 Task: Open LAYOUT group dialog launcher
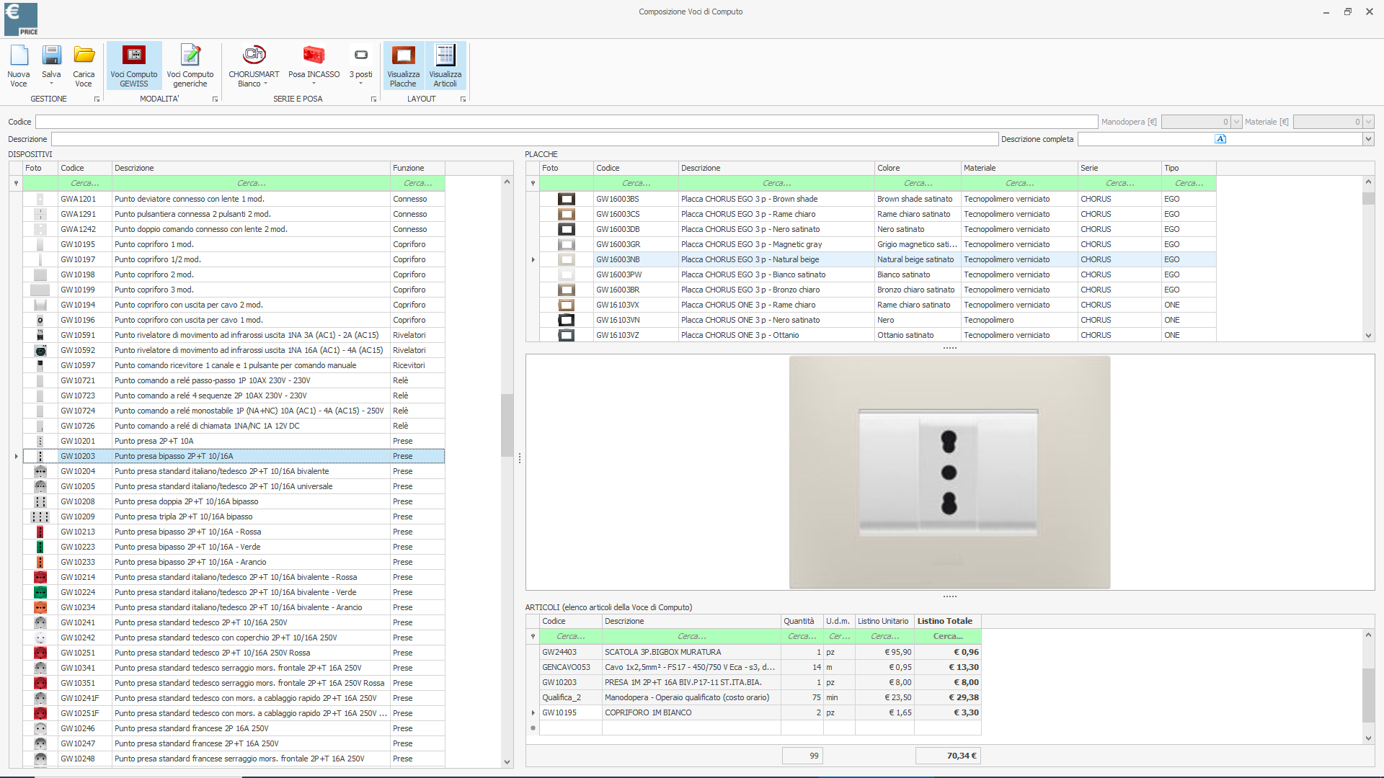(x=463, y=99)
